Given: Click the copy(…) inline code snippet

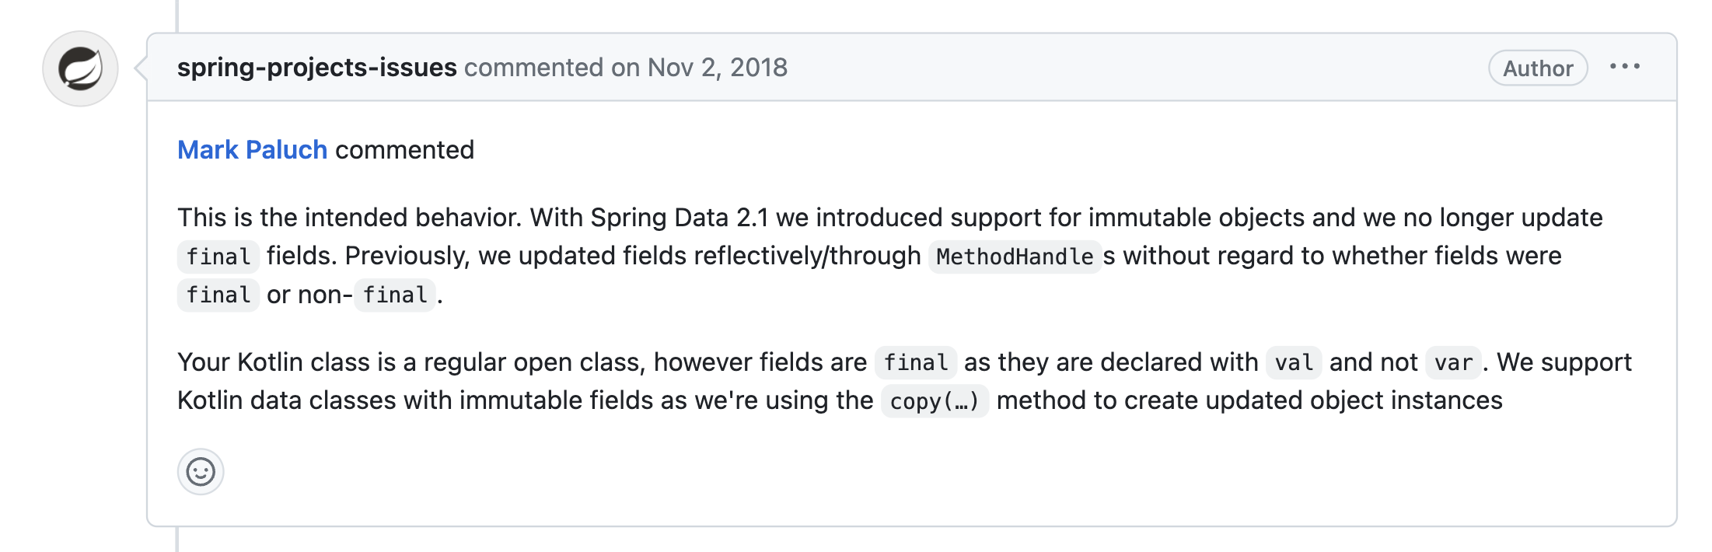Looking at the screenshot, I should point(935,401).
